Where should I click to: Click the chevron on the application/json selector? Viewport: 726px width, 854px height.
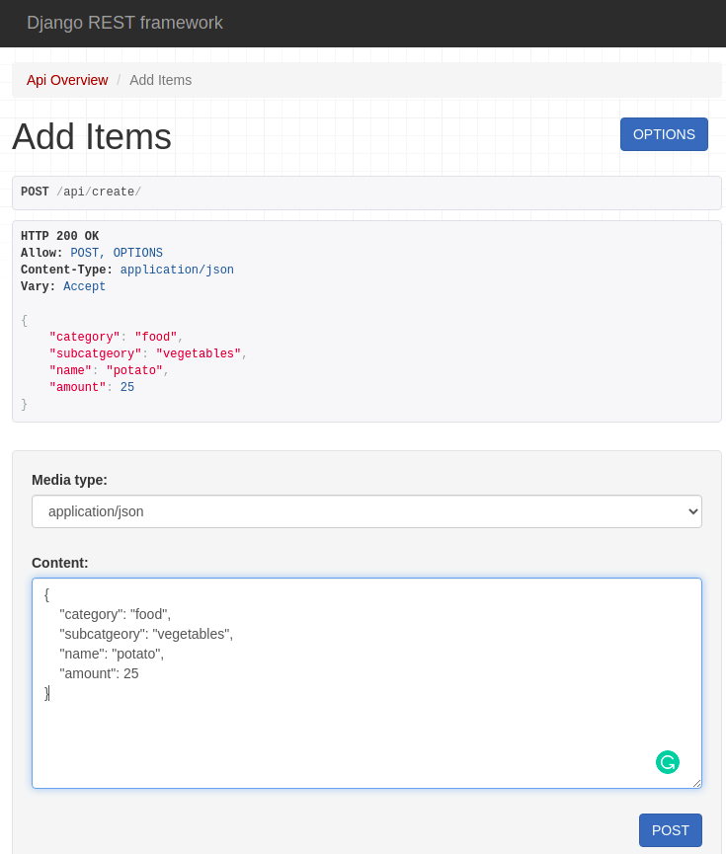point(690,511)
